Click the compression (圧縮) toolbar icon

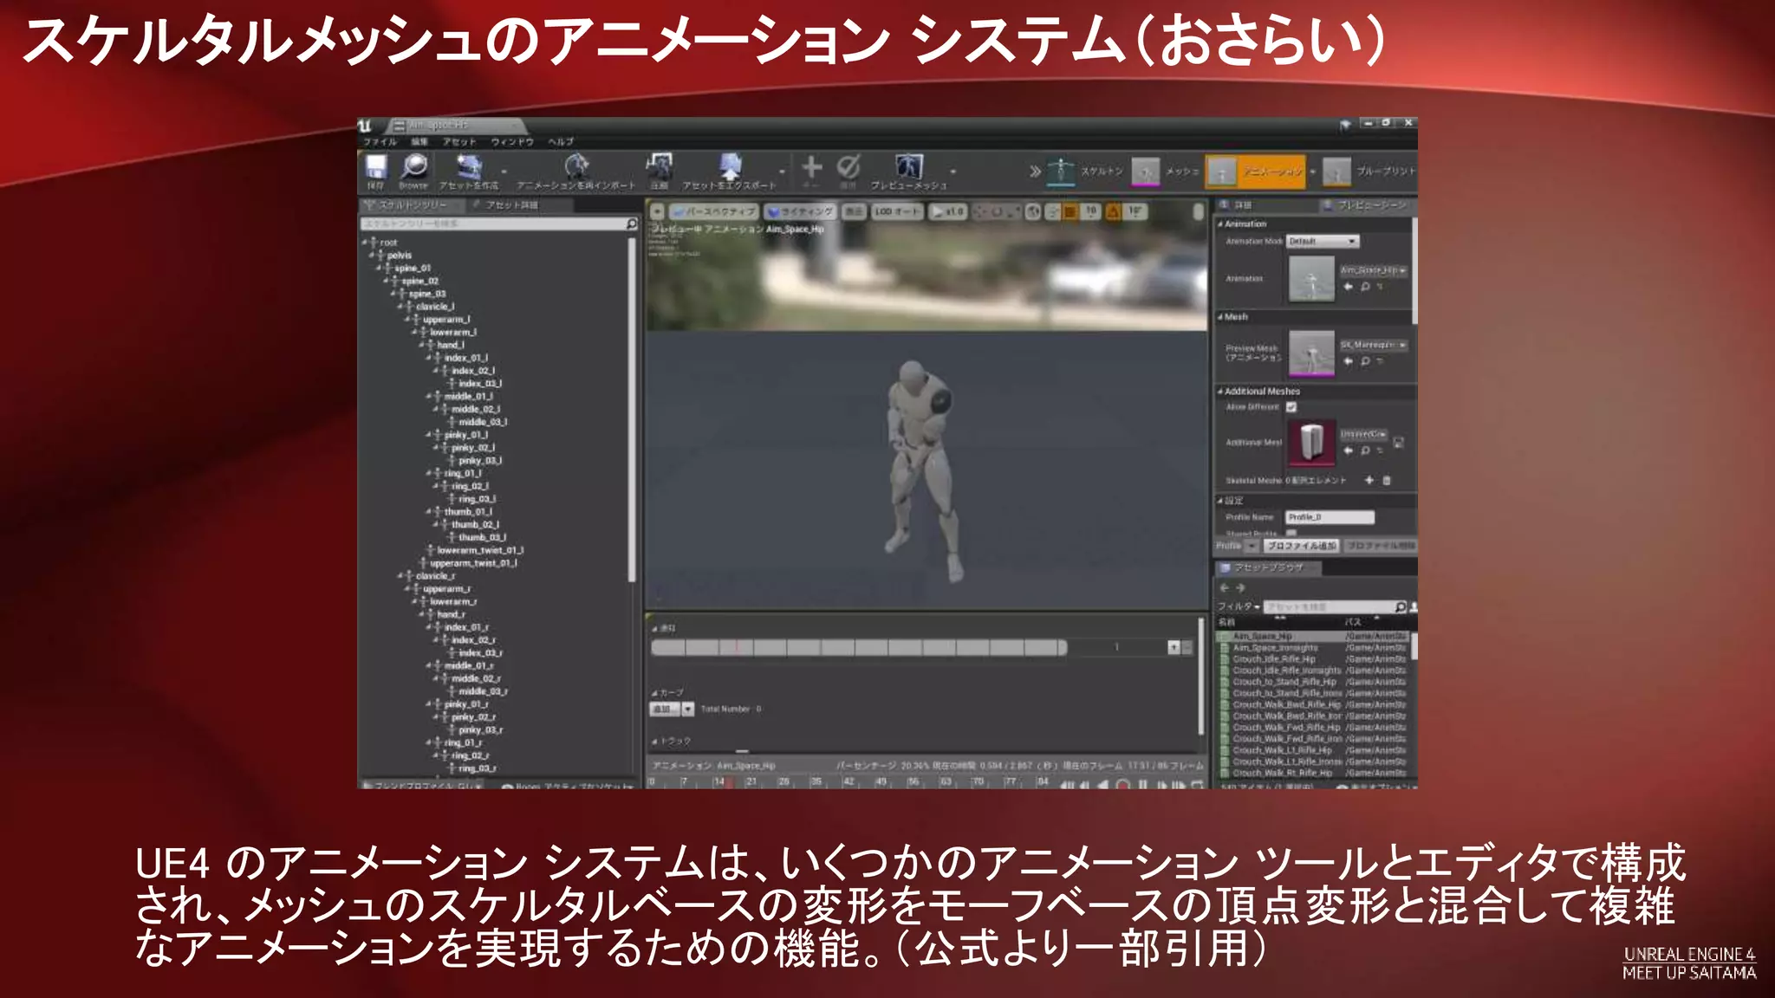(x=660, y=166)
